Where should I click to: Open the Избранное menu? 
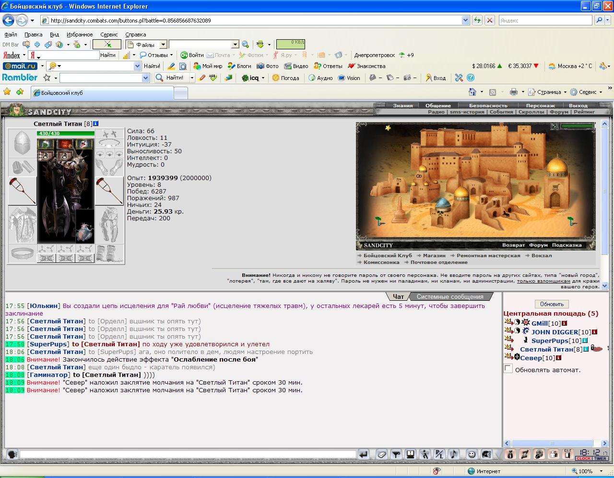(80, 34)
